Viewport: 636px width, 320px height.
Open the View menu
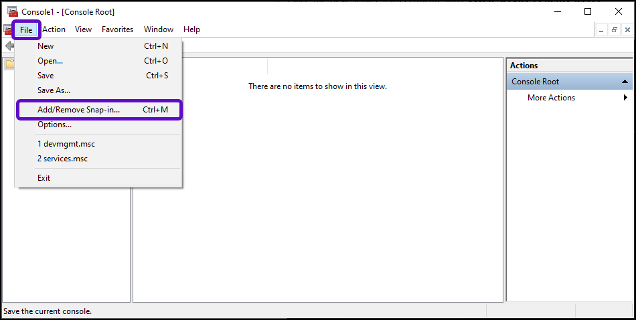point(84,29)
